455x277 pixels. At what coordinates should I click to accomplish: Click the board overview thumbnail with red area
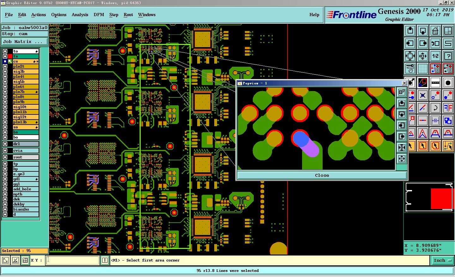click(x=429, y=197)
